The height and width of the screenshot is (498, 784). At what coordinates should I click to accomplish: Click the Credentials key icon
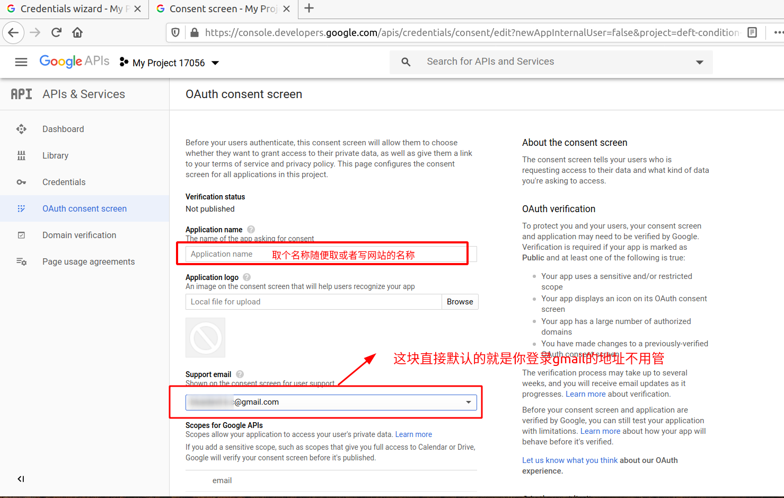[x=21, y=182]
